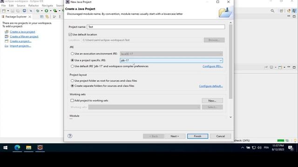Click the New... working sets button
This screenshot has height=167, width=298.
click(212, 101)
